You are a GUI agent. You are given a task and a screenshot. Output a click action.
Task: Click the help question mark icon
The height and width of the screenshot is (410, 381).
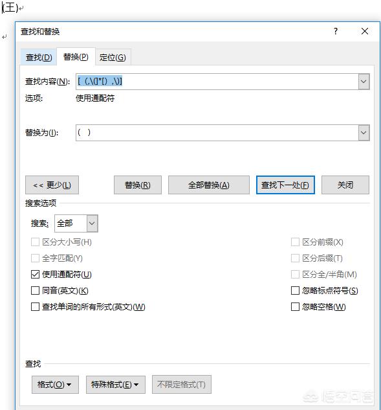[336, 31]
